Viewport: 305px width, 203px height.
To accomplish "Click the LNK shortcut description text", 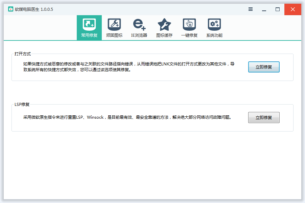I will [x=129, y=67].
